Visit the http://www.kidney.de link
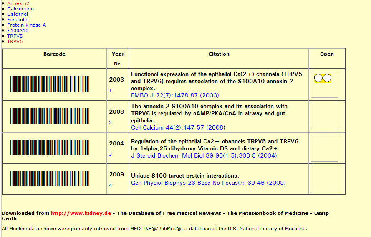 (x=81, y=213)
